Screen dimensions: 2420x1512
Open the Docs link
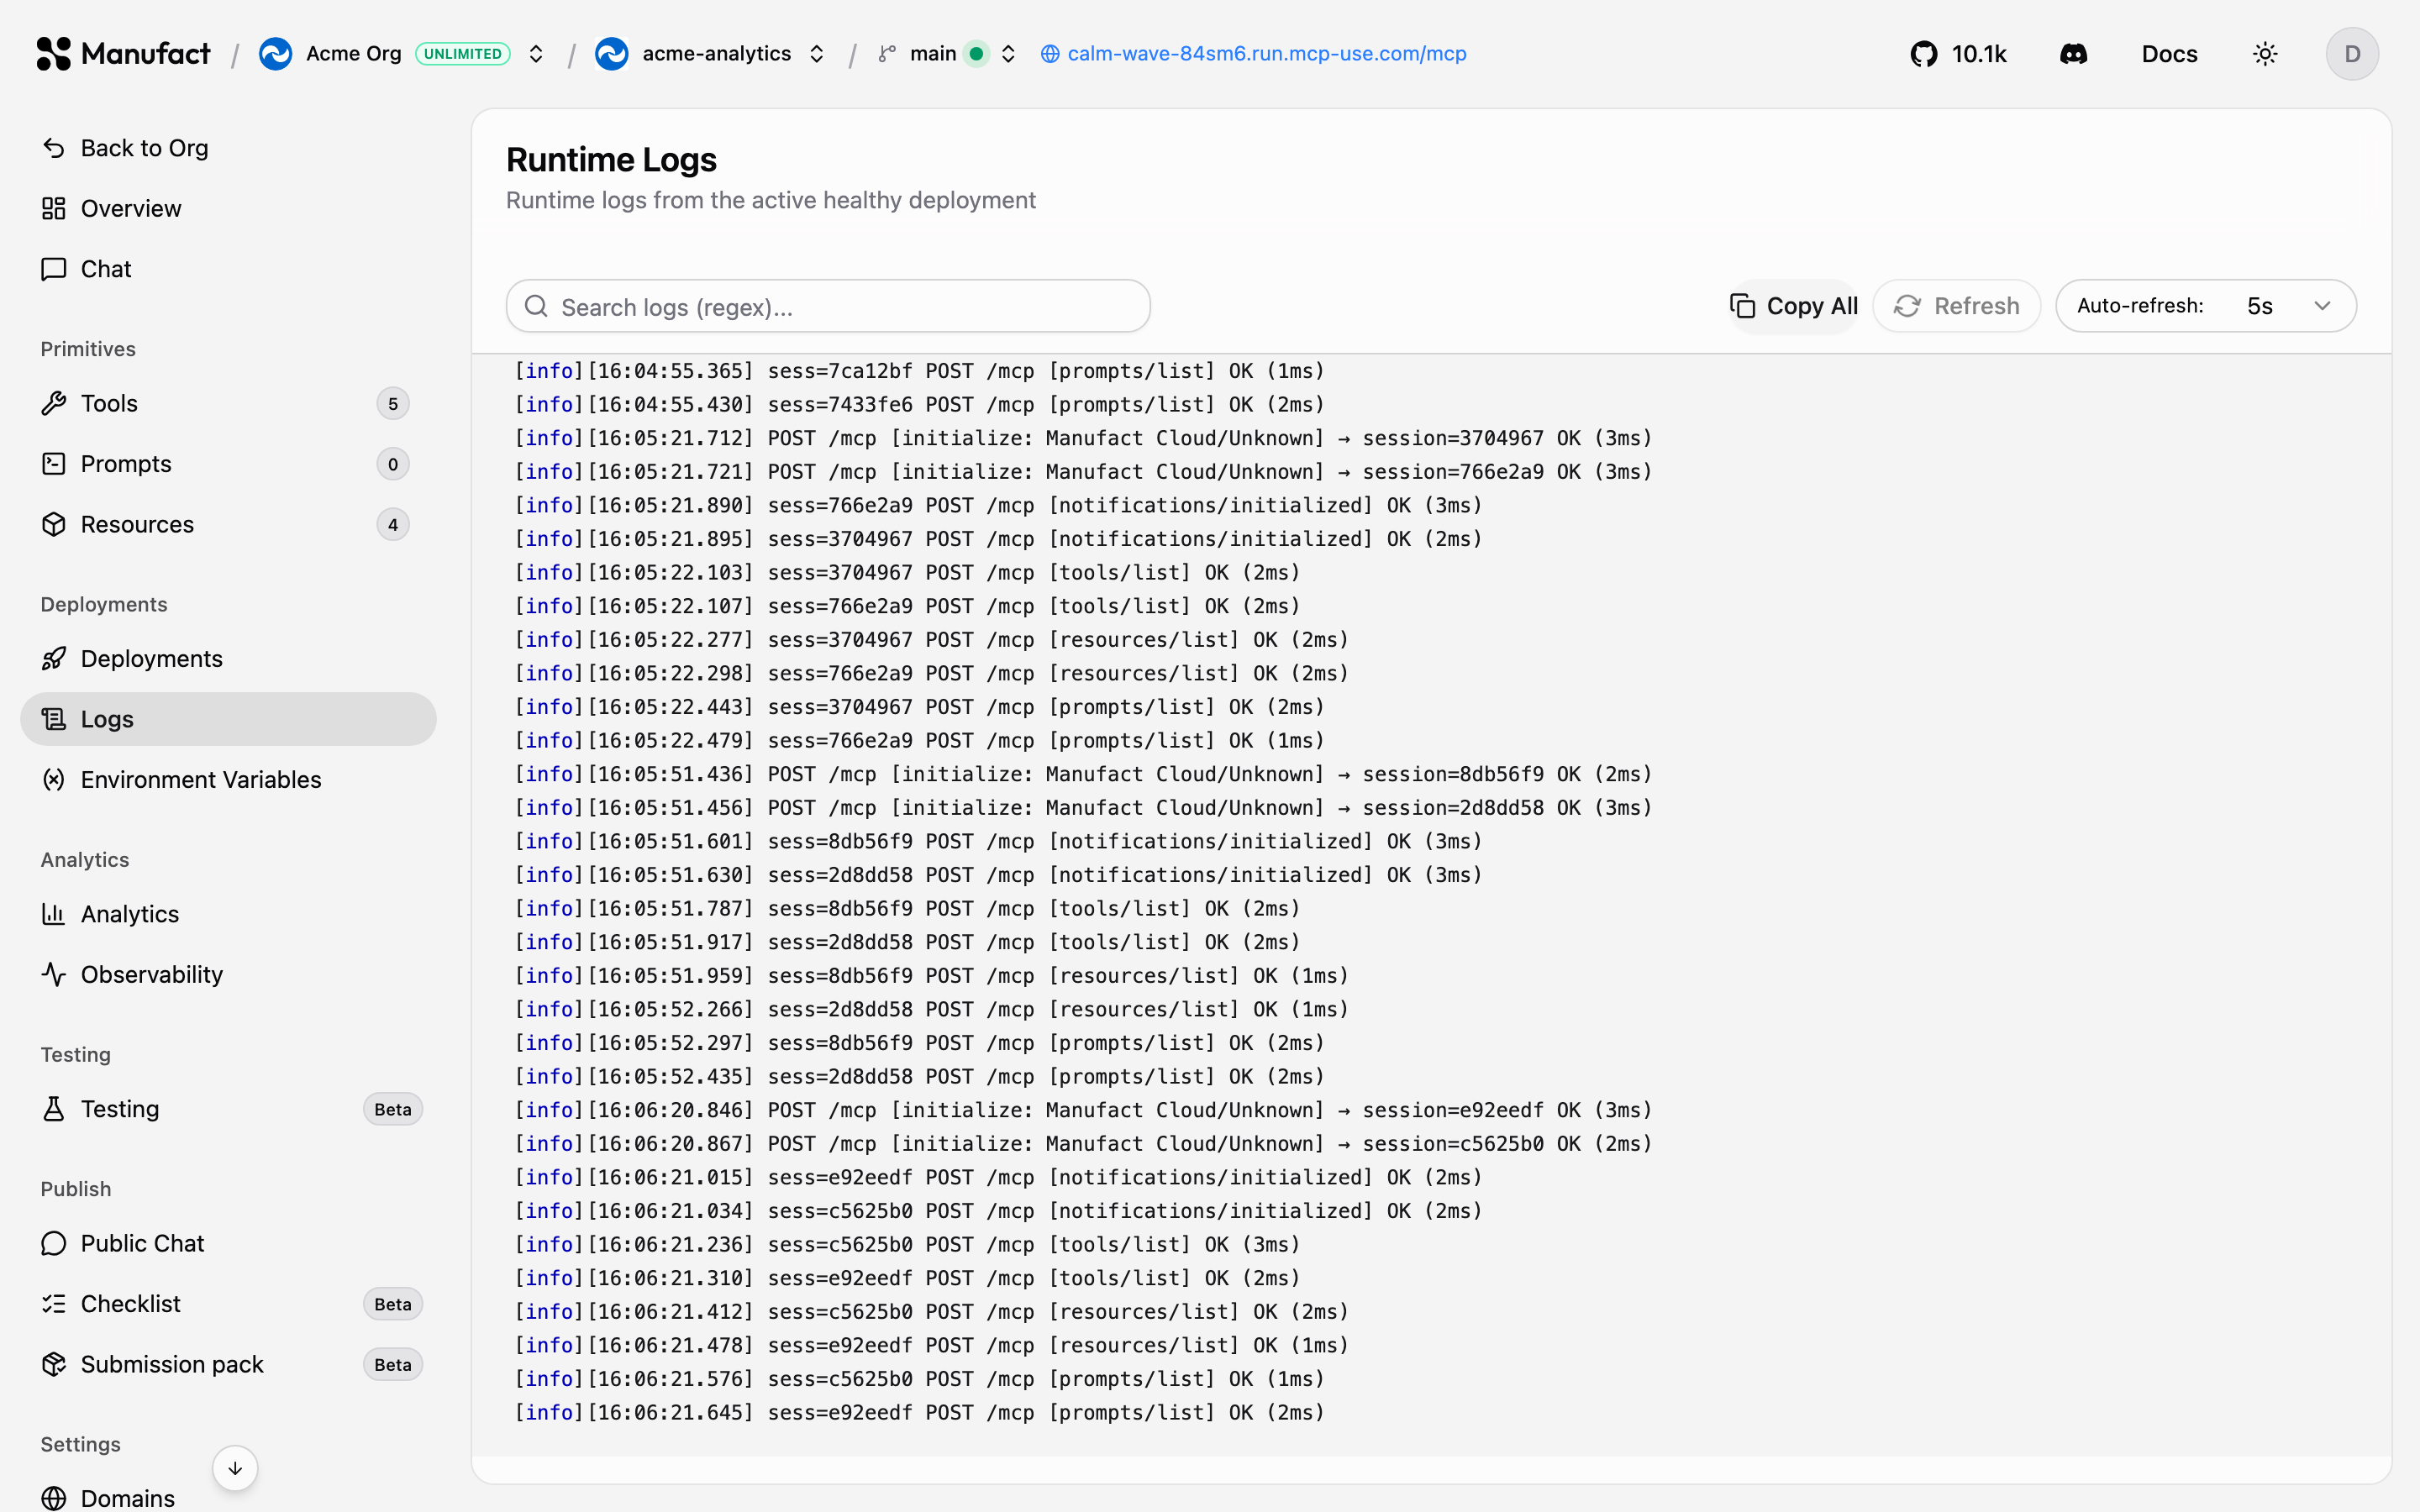point(2169,54)
